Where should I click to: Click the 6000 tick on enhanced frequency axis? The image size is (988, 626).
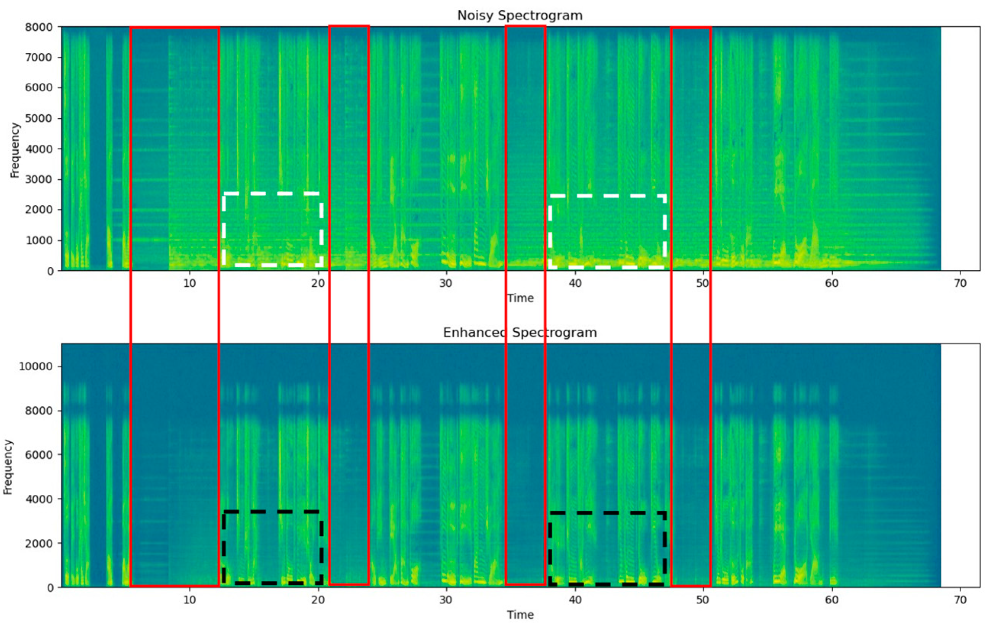click(39, 454)
